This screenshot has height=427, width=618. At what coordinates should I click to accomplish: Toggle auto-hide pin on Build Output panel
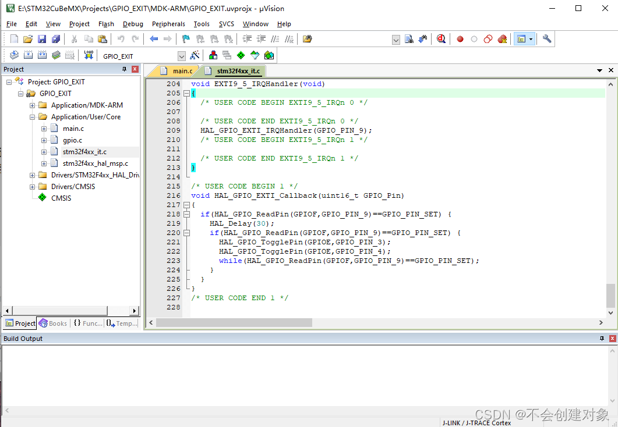click(603, 338)
